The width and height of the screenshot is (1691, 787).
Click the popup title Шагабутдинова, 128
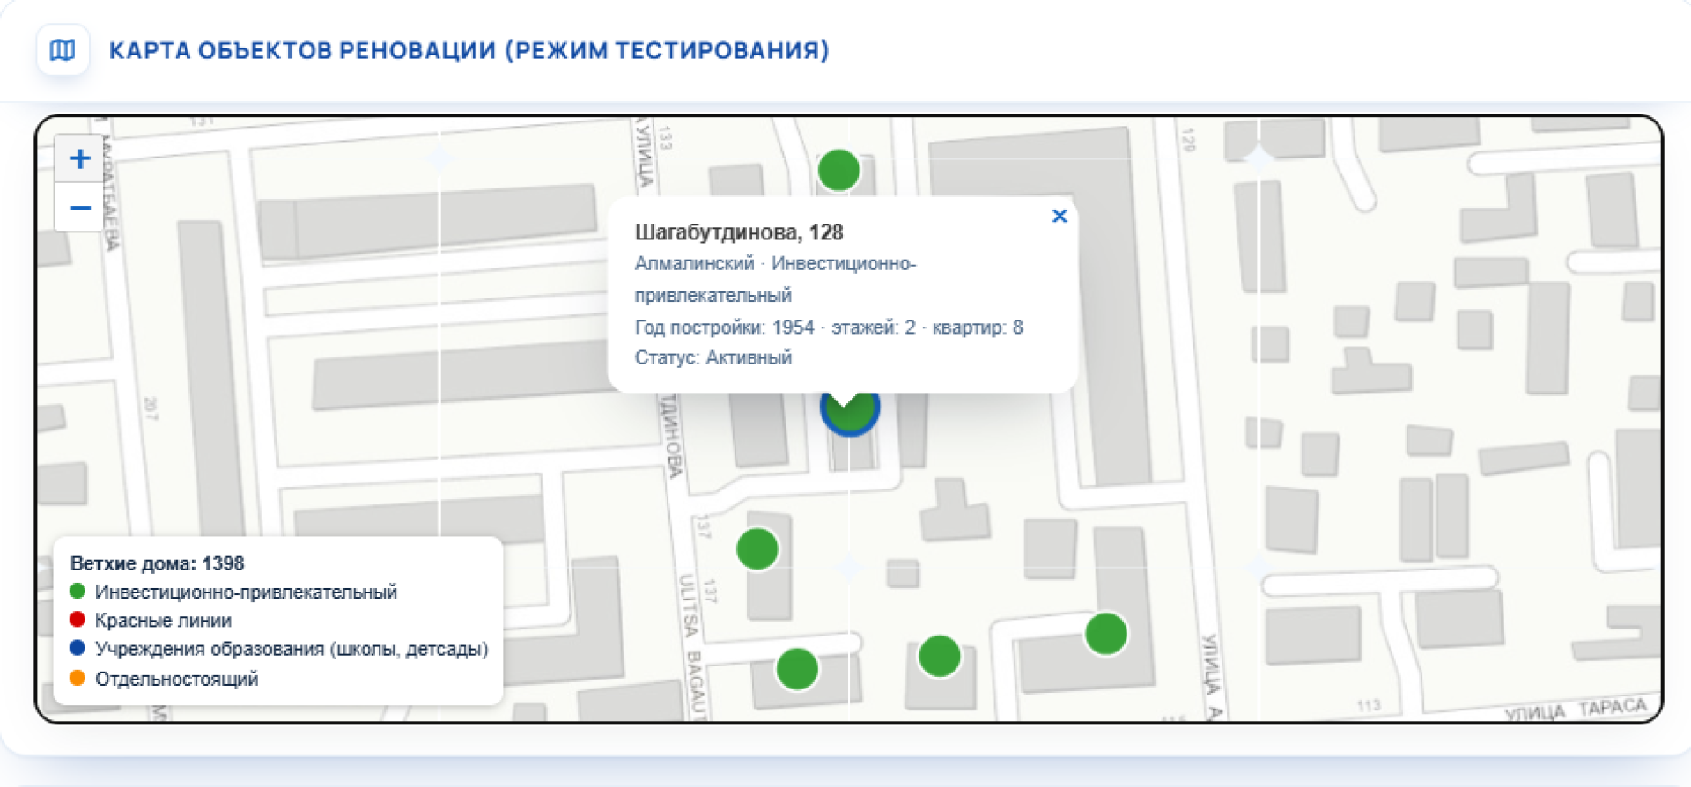739,232
